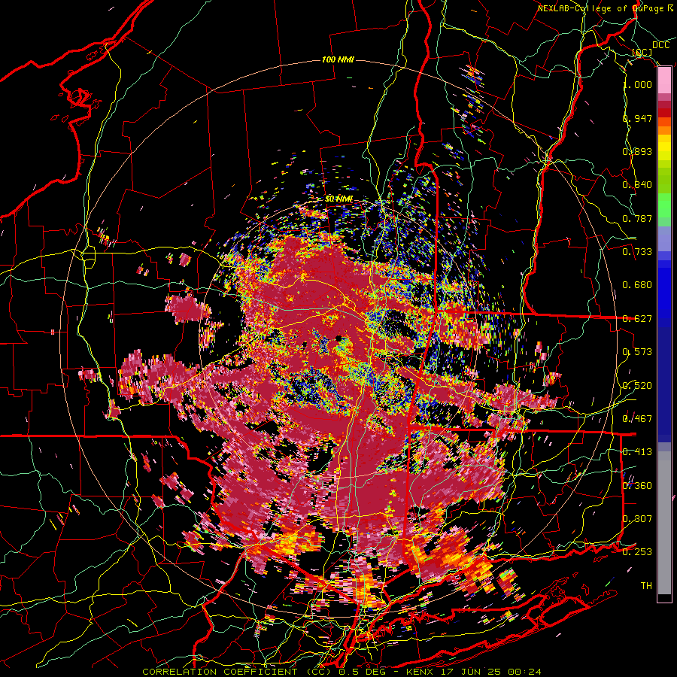Screen dimensions: 677x677
Task: Click the TH threshold label
Action: (646, 586)
